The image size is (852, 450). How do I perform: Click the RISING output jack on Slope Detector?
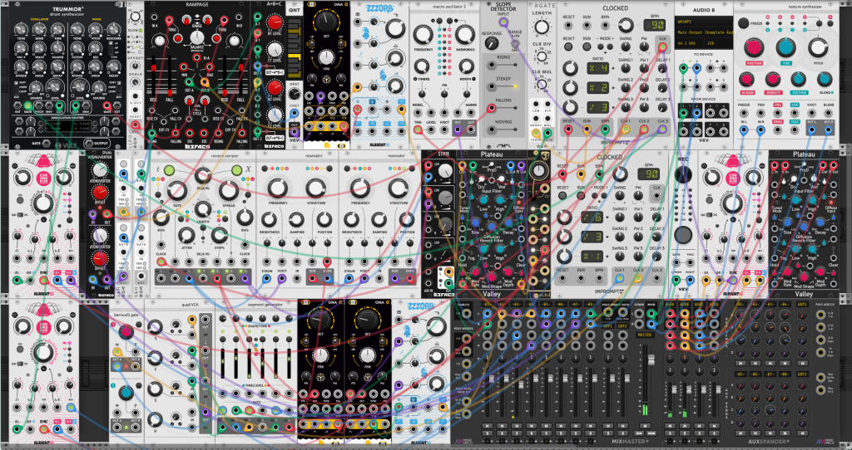tap(491, 65)
